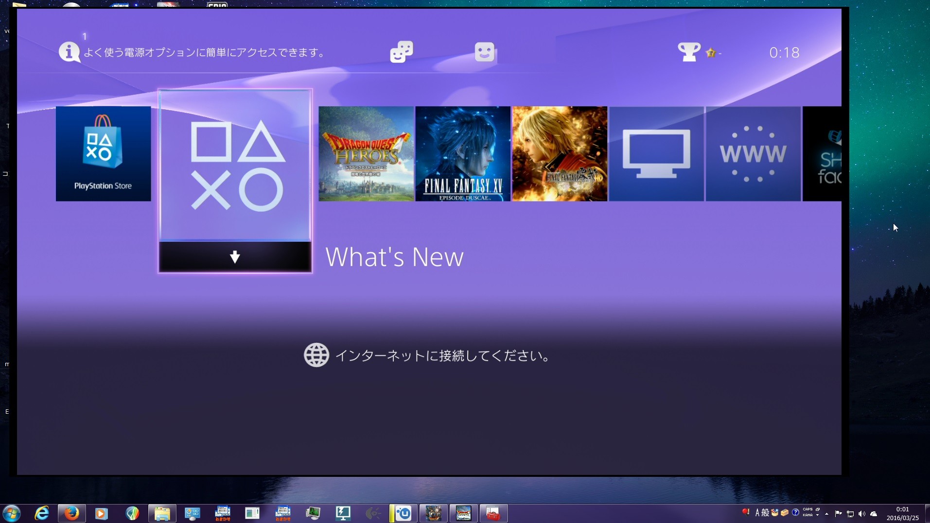930x523 pixels.
Task: Click the IME conversion mode 般 indicator
Action: [x=765, y=513]
